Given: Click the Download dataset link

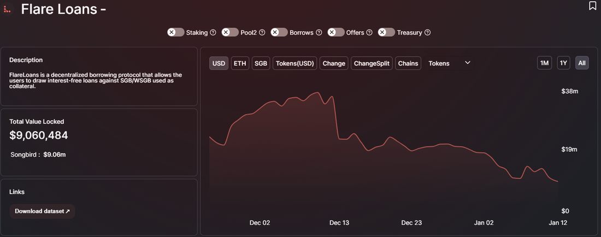Looking at the screenshot, I should [42, 211].
